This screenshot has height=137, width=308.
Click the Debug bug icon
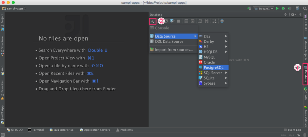pos(283,9)
